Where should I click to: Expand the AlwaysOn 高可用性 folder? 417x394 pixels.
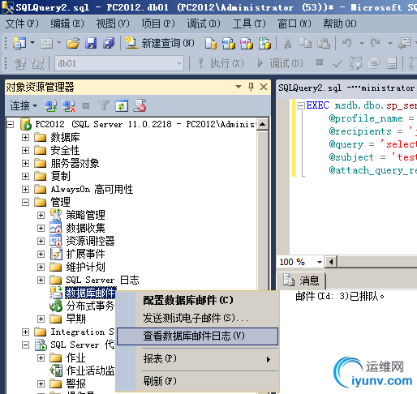[x=25, y=189]
